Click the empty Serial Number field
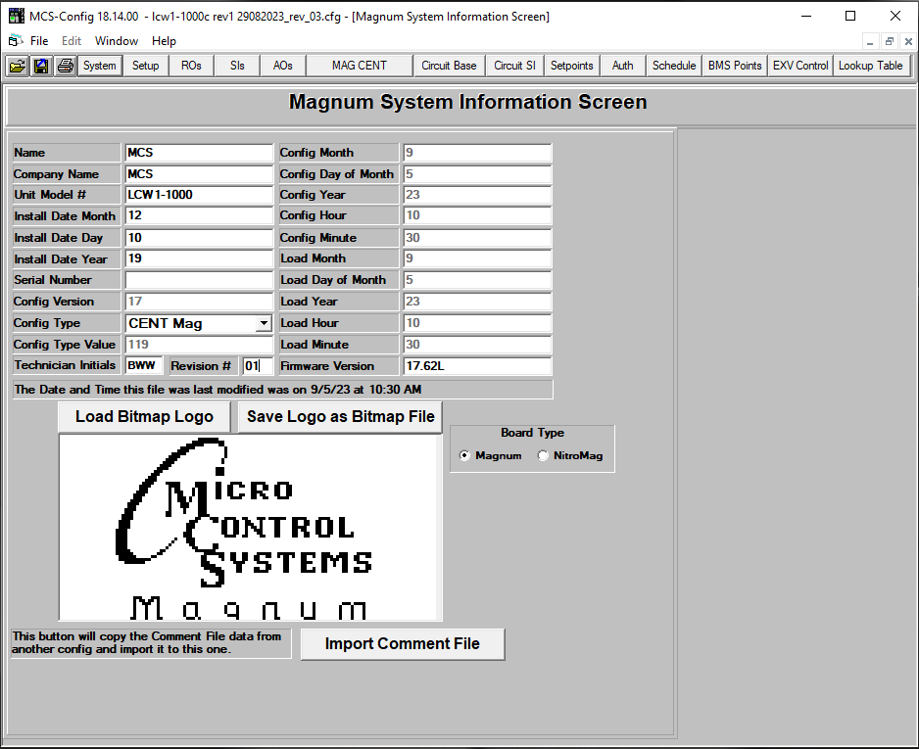This screenshot has height=749, width=919. [199, 280]
